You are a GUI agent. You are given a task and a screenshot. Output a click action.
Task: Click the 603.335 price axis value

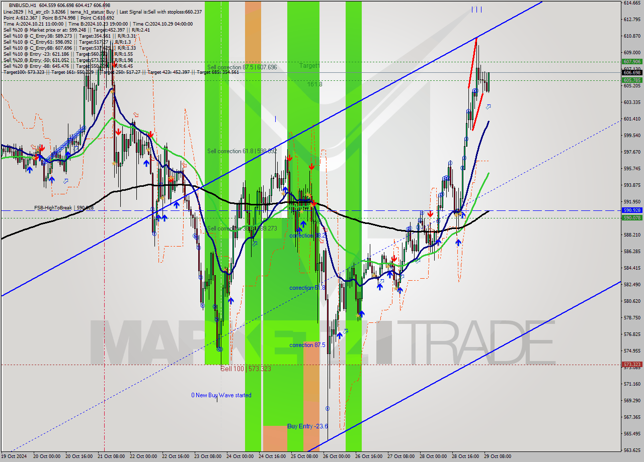[x=632, y=102]
